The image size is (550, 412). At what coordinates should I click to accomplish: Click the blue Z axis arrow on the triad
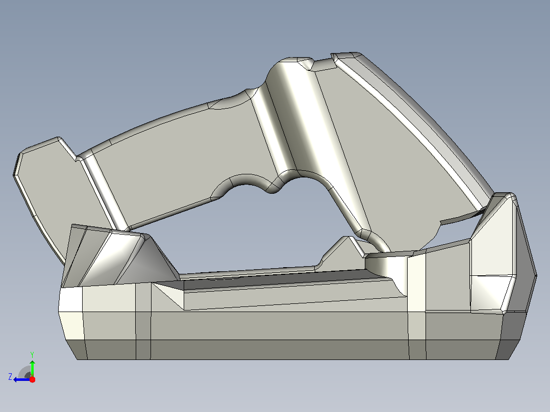click(22, 380)
